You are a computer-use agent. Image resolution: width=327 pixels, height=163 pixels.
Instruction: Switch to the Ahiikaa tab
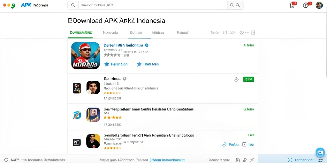pos(158,33)
